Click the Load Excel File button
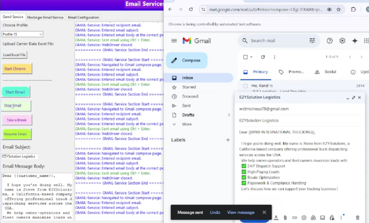369x223 pixels. [14, 55]
